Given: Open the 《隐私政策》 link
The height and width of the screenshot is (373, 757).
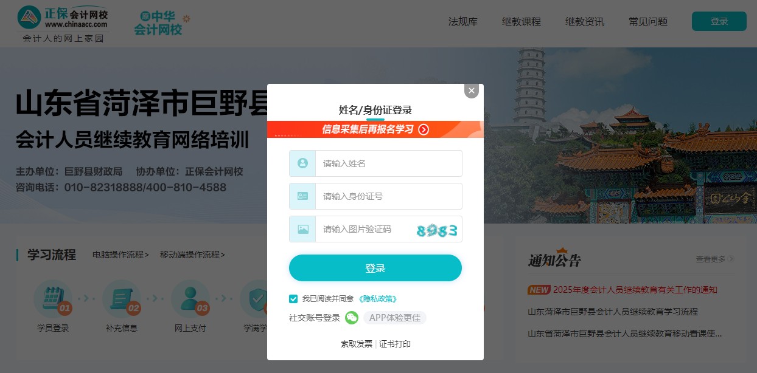Looking at the screenshot, I should [378, 299].
